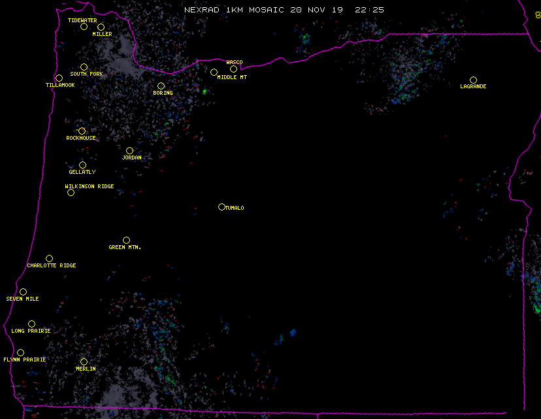Select the Wilkinson Ridge station circle
Image resolution: width=541 pixels, height=419 pixels.
pyautogui.click(x=71, y=192)
